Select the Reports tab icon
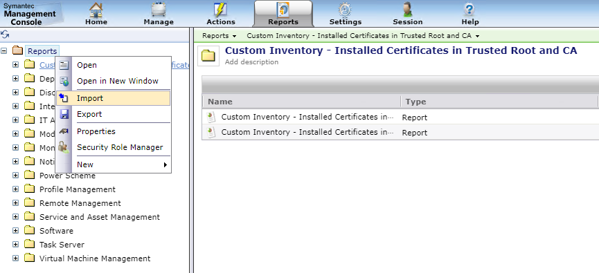The height and width of the screenshot is (273, 599). 283,10
